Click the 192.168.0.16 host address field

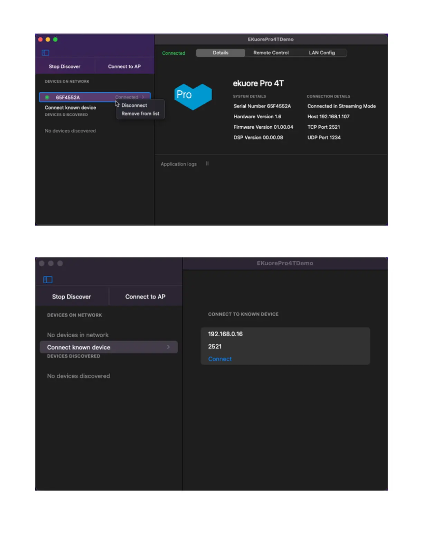coord(225,334)
